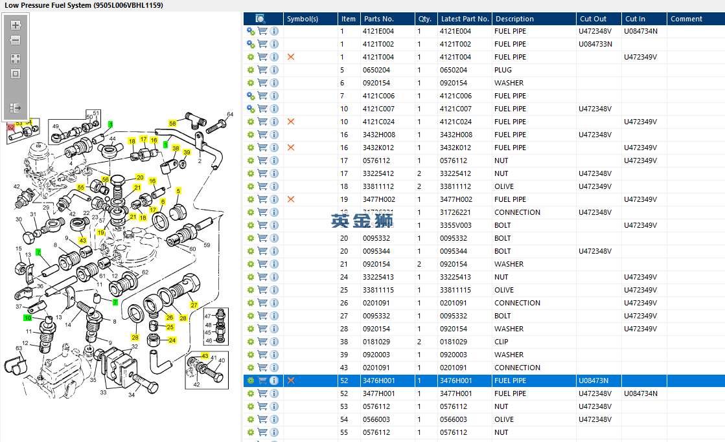725x442 pixels.
Task: Click the green gear icon for 33225412
Action: tap(251, 173)
